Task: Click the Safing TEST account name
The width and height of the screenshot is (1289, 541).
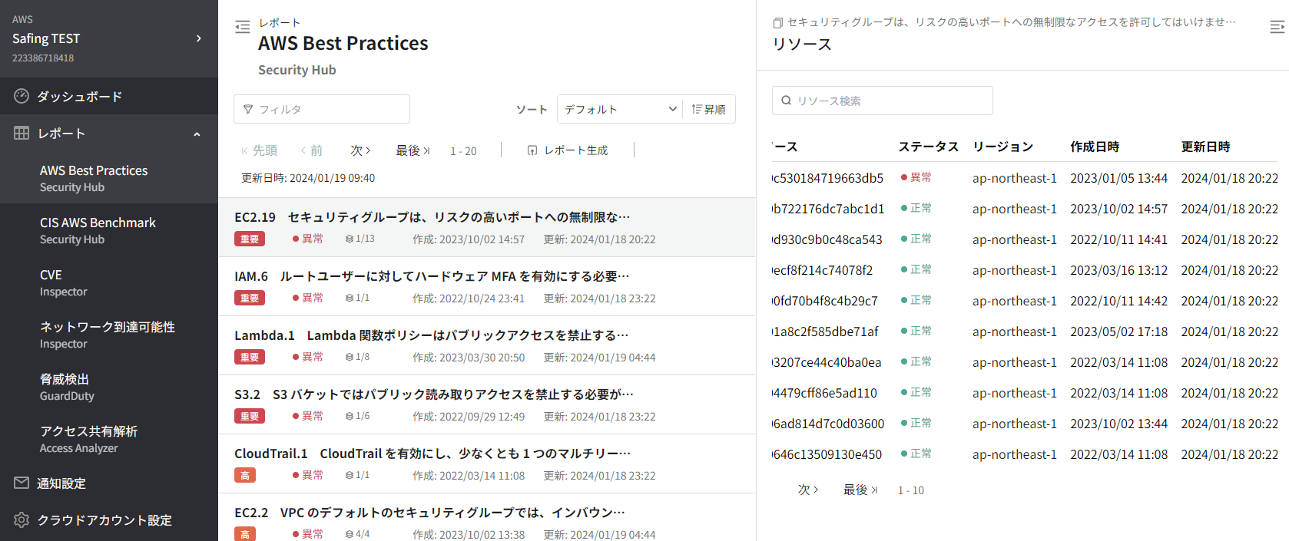Action: pos(46,38)
